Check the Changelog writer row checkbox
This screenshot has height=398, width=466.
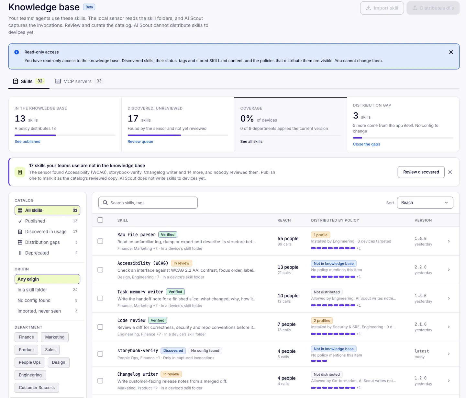pyautogui.click(x=100, y=381)
